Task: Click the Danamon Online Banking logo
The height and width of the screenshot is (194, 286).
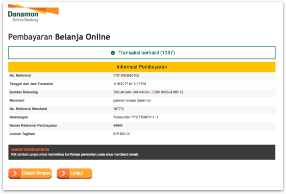Action: point(33,13)
